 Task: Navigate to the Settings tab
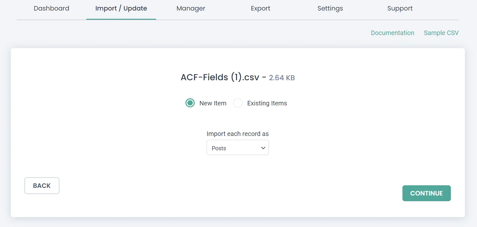330,9
